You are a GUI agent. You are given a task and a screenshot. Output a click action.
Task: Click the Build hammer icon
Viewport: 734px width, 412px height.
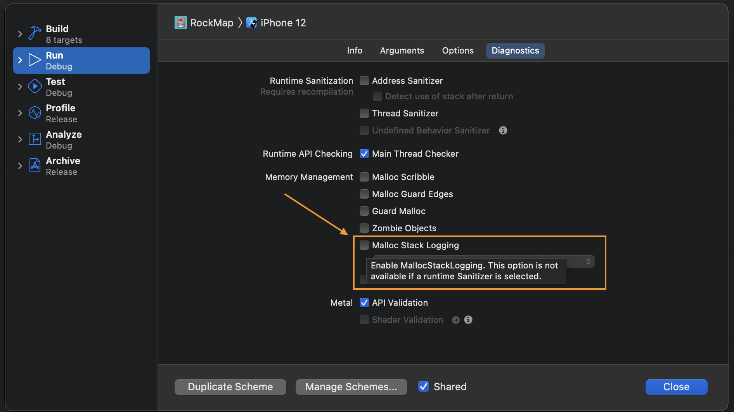point(35,34)
